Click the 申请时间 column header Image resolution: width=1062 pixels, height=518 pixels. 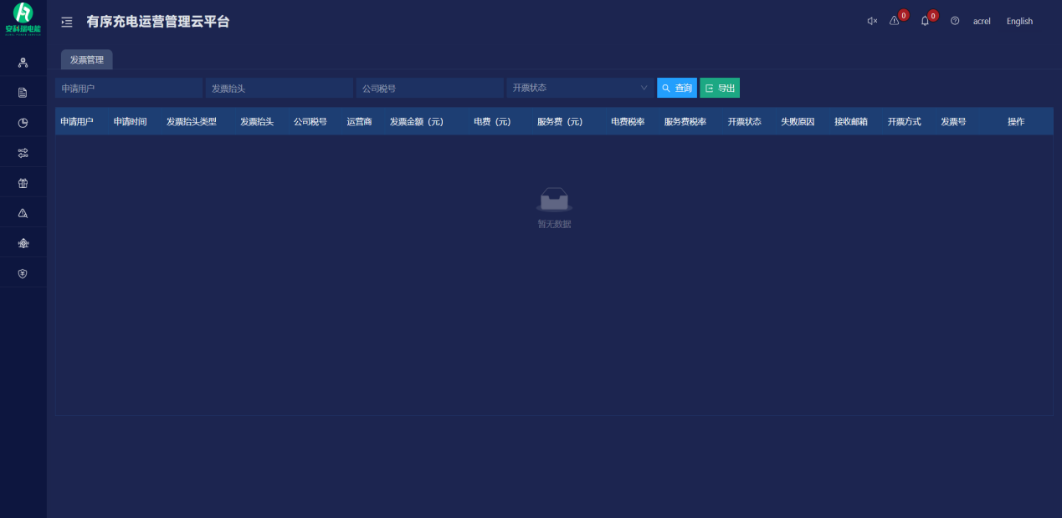point(131,121)
